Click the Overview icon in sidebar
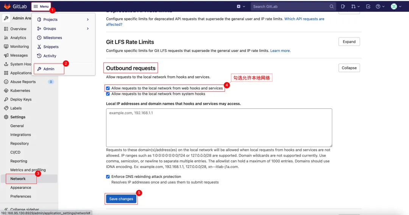This screenshot has width=409, height=215. coord(6,29)
